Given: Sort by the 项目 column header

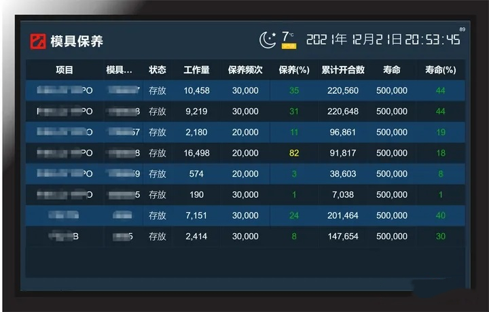Looking at the screenshot, I should pyautogui.click(x=65, y=70).
